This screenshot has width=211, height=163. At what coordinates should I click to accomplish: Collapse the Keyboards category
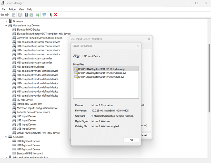pyautogui.click(x=6, y=137)
